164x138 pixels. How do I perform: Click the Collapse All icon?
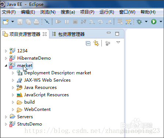tap(88, 44)
